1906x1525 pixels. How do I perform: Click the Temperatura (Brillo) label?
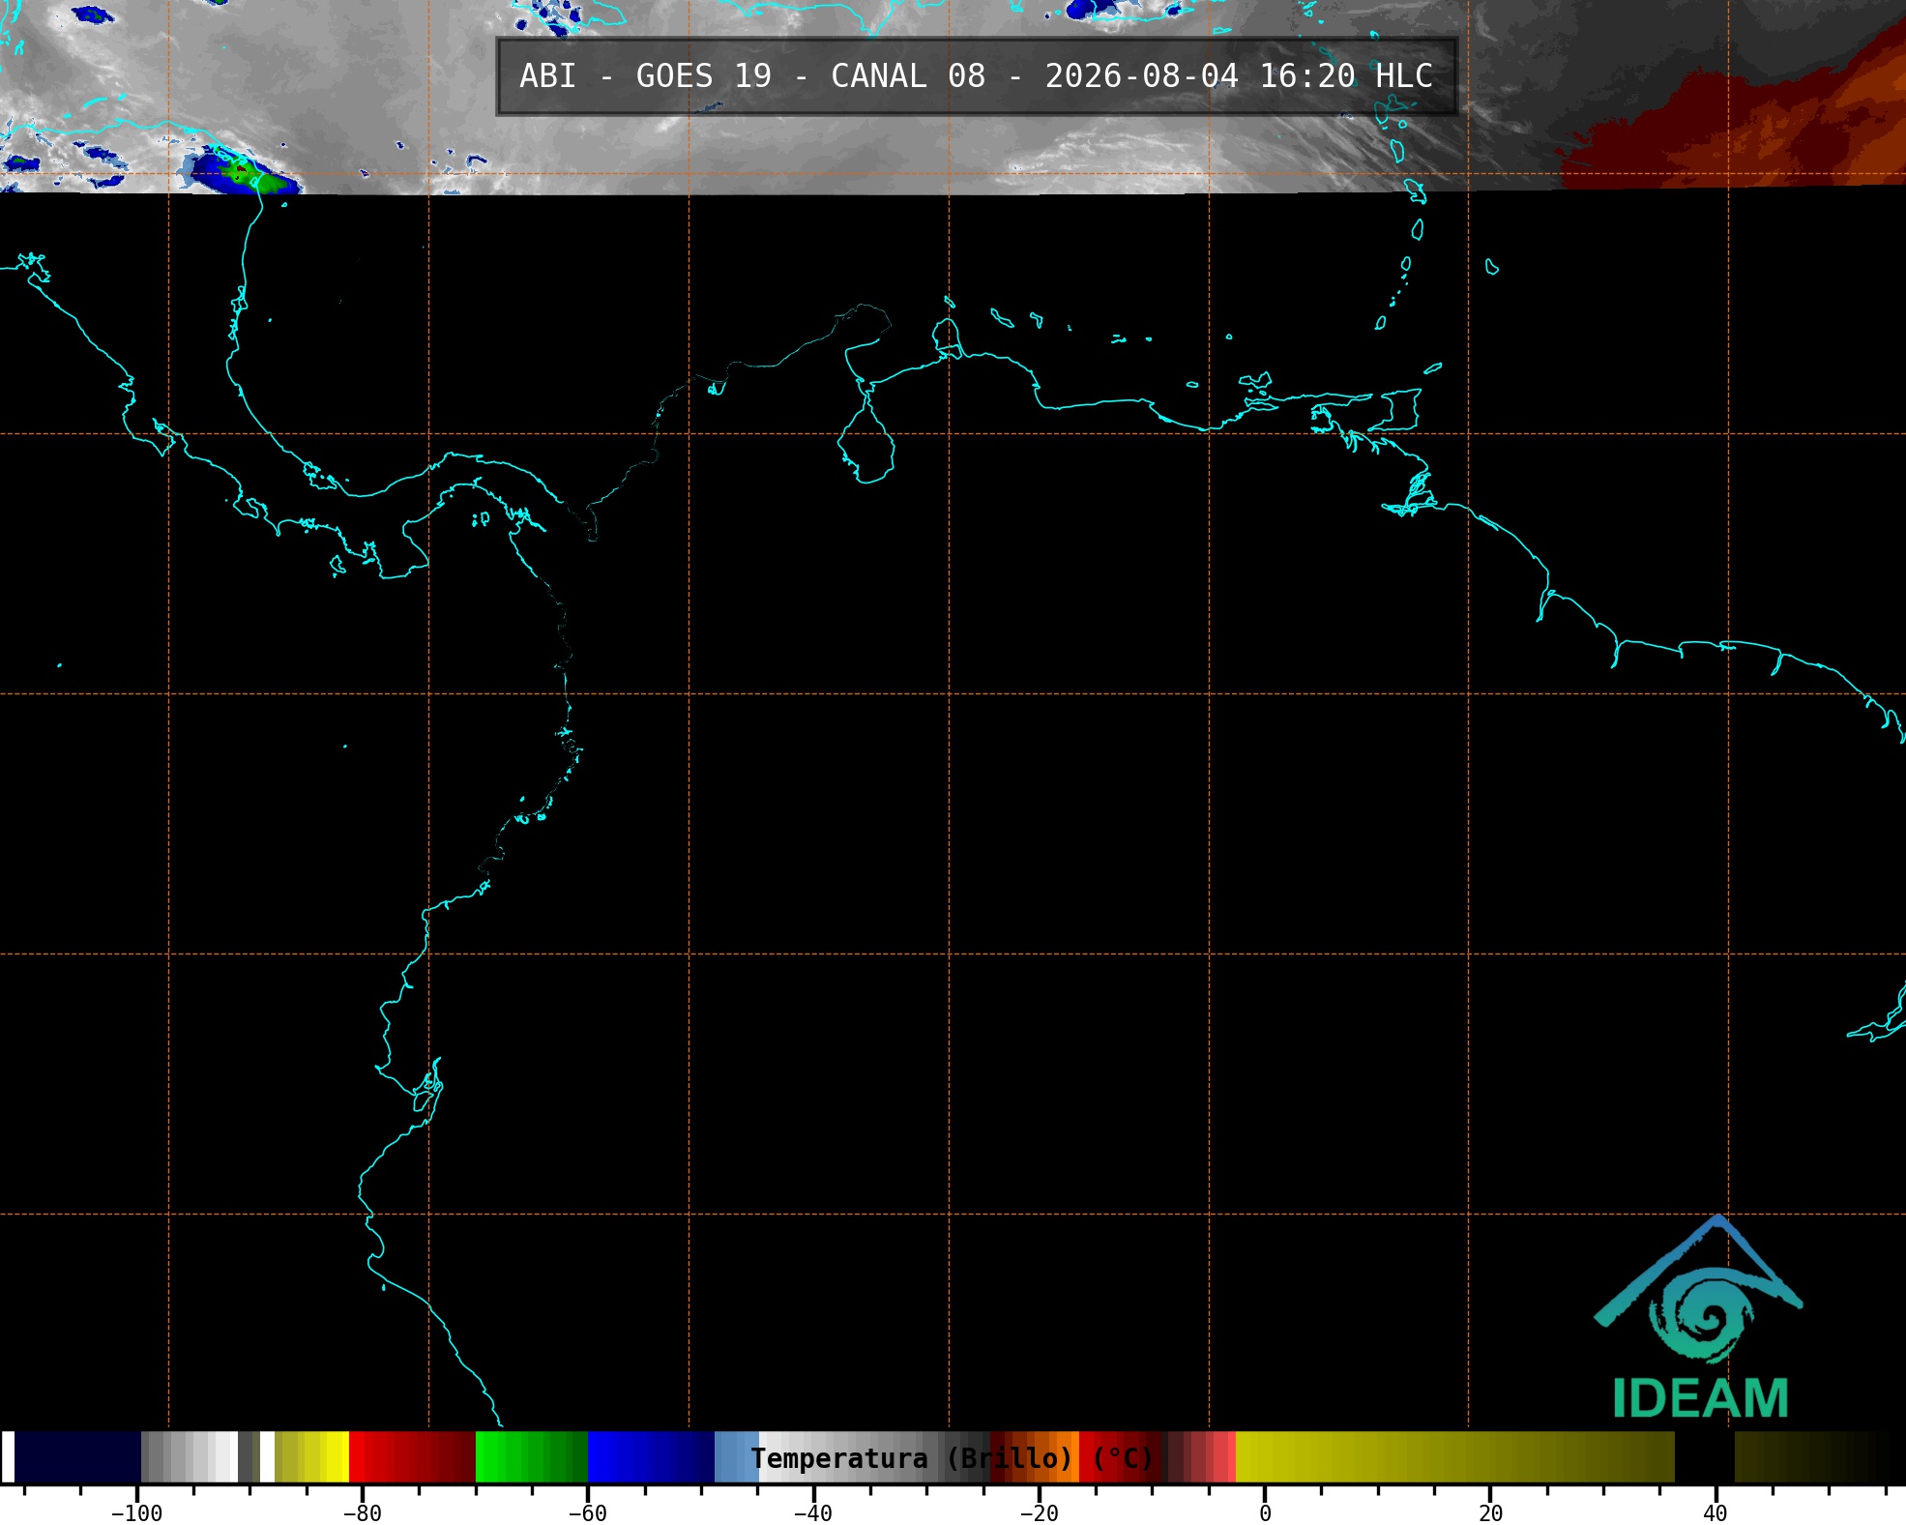click(953, 1458)
